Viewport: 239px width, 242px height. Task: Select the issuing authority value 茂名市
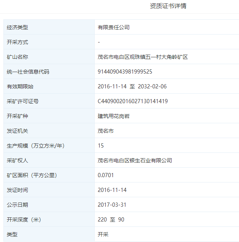point(106,131)
